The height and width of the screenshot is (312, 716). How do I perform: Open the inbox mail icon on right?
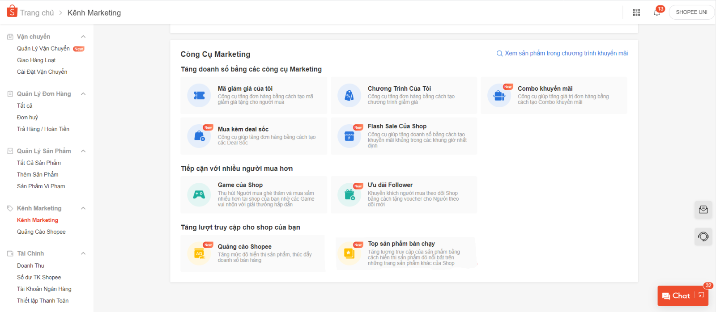pos(703,210)
